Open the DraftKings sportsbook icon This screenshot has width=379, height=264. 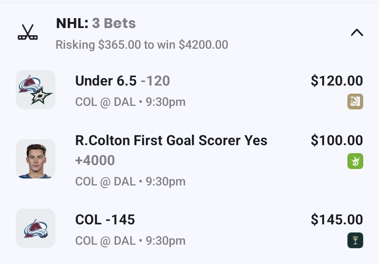click(355, 161)
